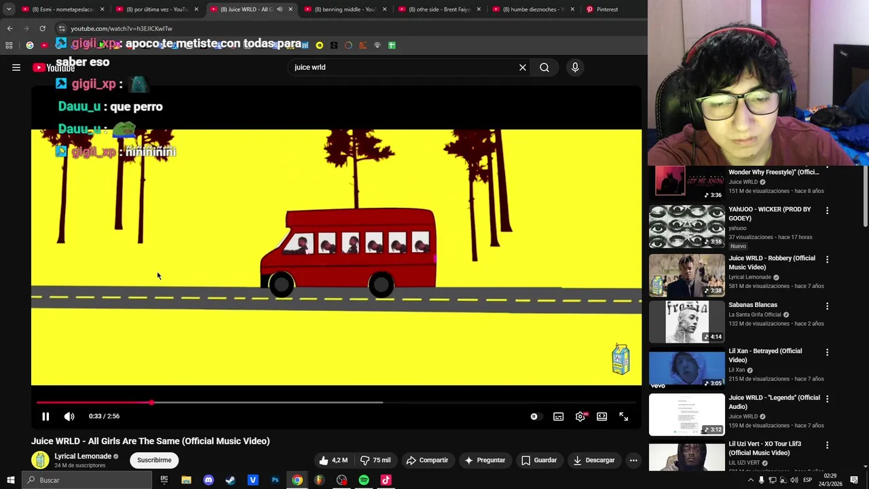Click the magnifier search button

(544, 67)
